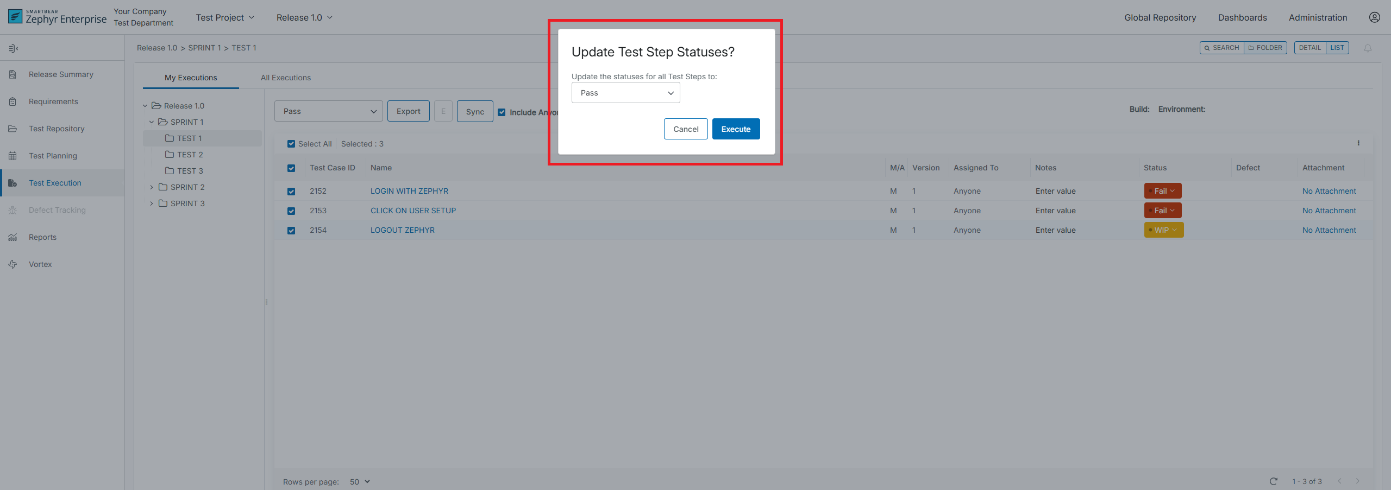Click the WIP status badge
The width and height of the screenshot is (1391, 490).
point(1163,230)
